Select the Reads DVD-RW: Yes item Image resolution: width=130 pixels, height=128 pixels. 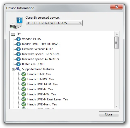42,94
